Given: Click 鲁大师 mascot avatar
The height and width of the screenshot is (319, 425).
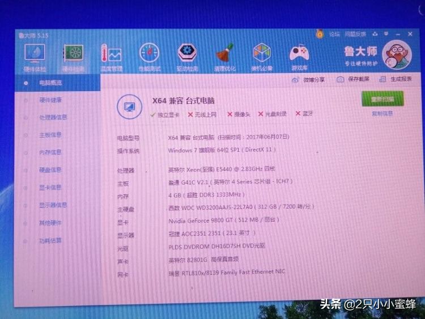Looking at the screenshot, I should tap(397, 56).
